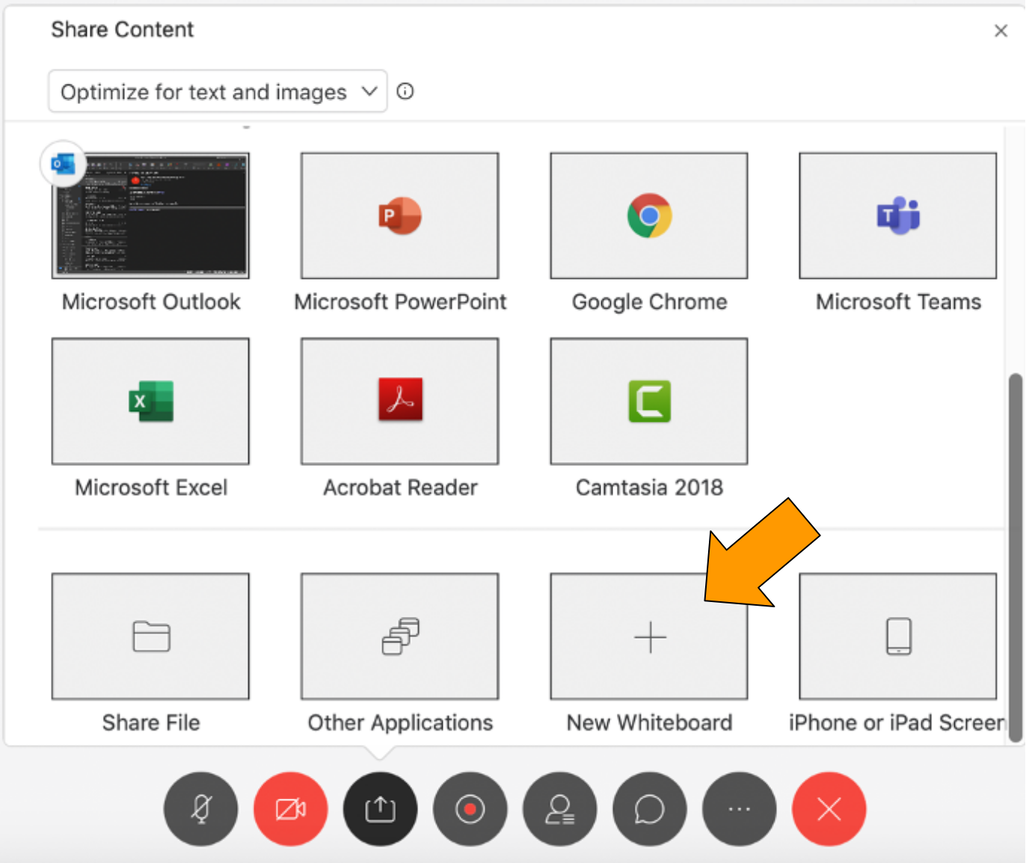
Task: Start a New Whiteboard tile
Action: pyautogui.click(x=649, y=636)
